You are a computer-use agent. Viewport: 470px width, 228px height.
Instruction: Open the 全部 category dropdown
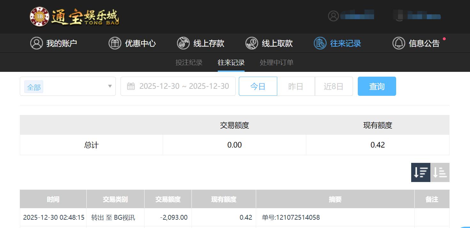click(34, 87)
